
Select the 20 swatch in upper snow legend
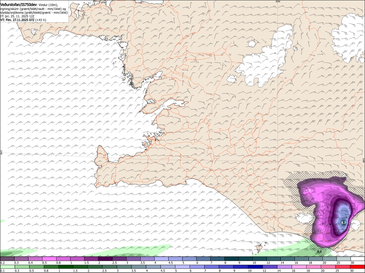coord(330,258)
